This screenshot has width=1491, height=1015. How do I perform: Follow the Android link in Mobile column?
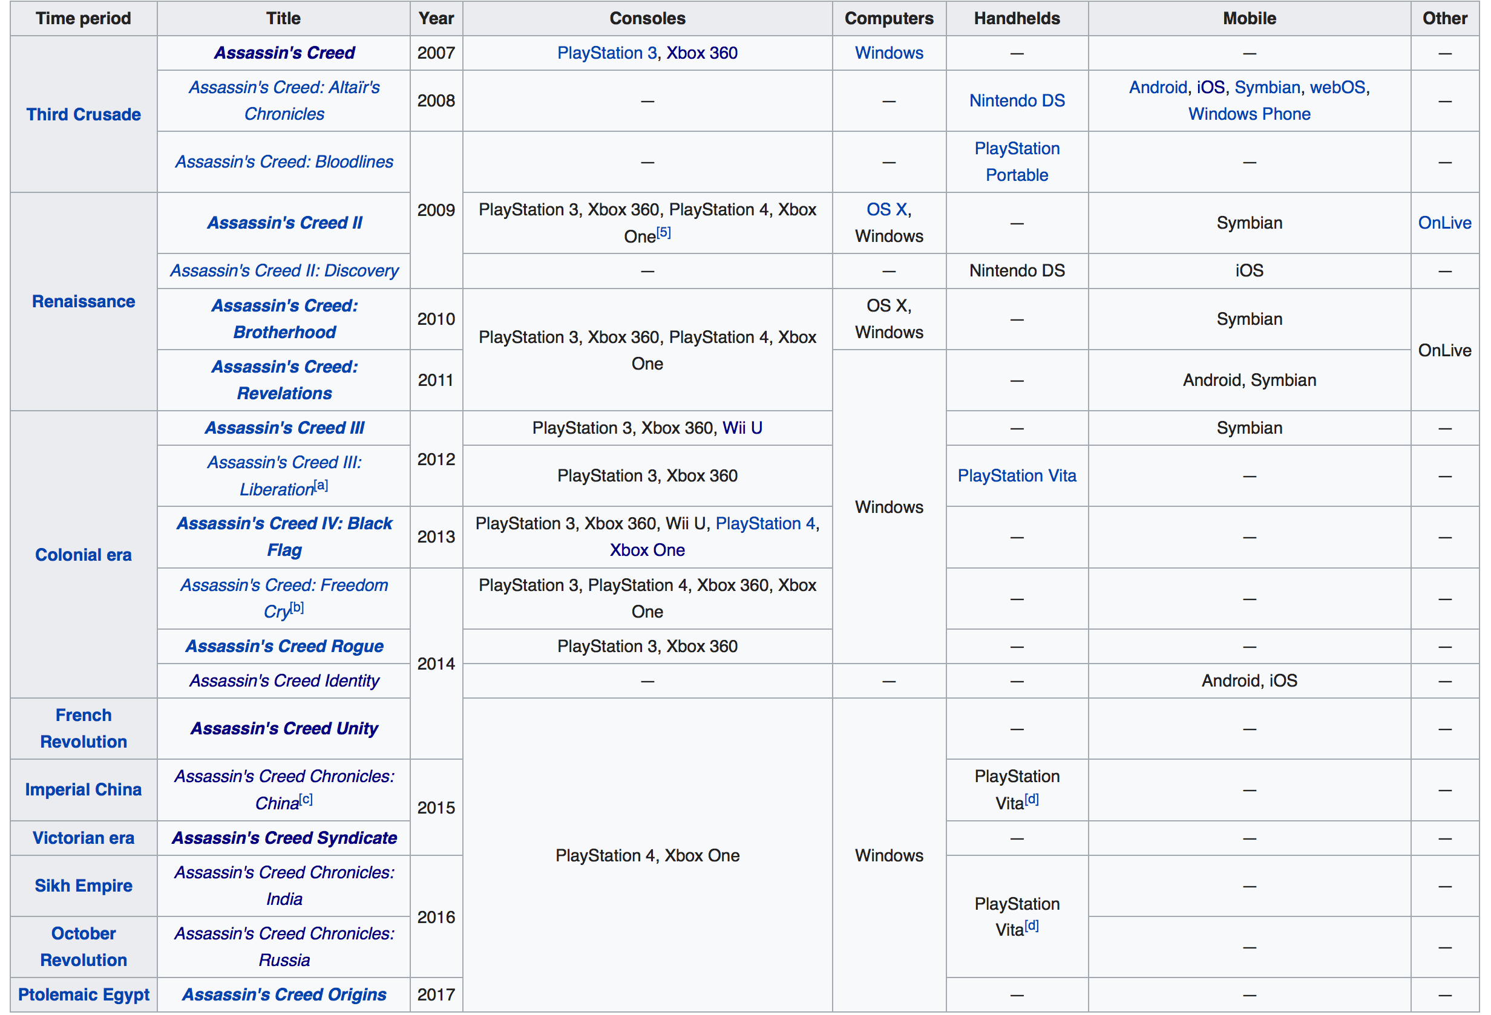point(1158,87)
